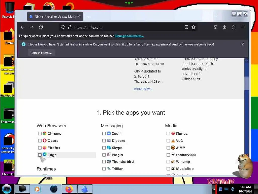Open the Firefox hamburger menu
Screen dimensions: 258x194
pyautogui.click(x=243, y=27)
